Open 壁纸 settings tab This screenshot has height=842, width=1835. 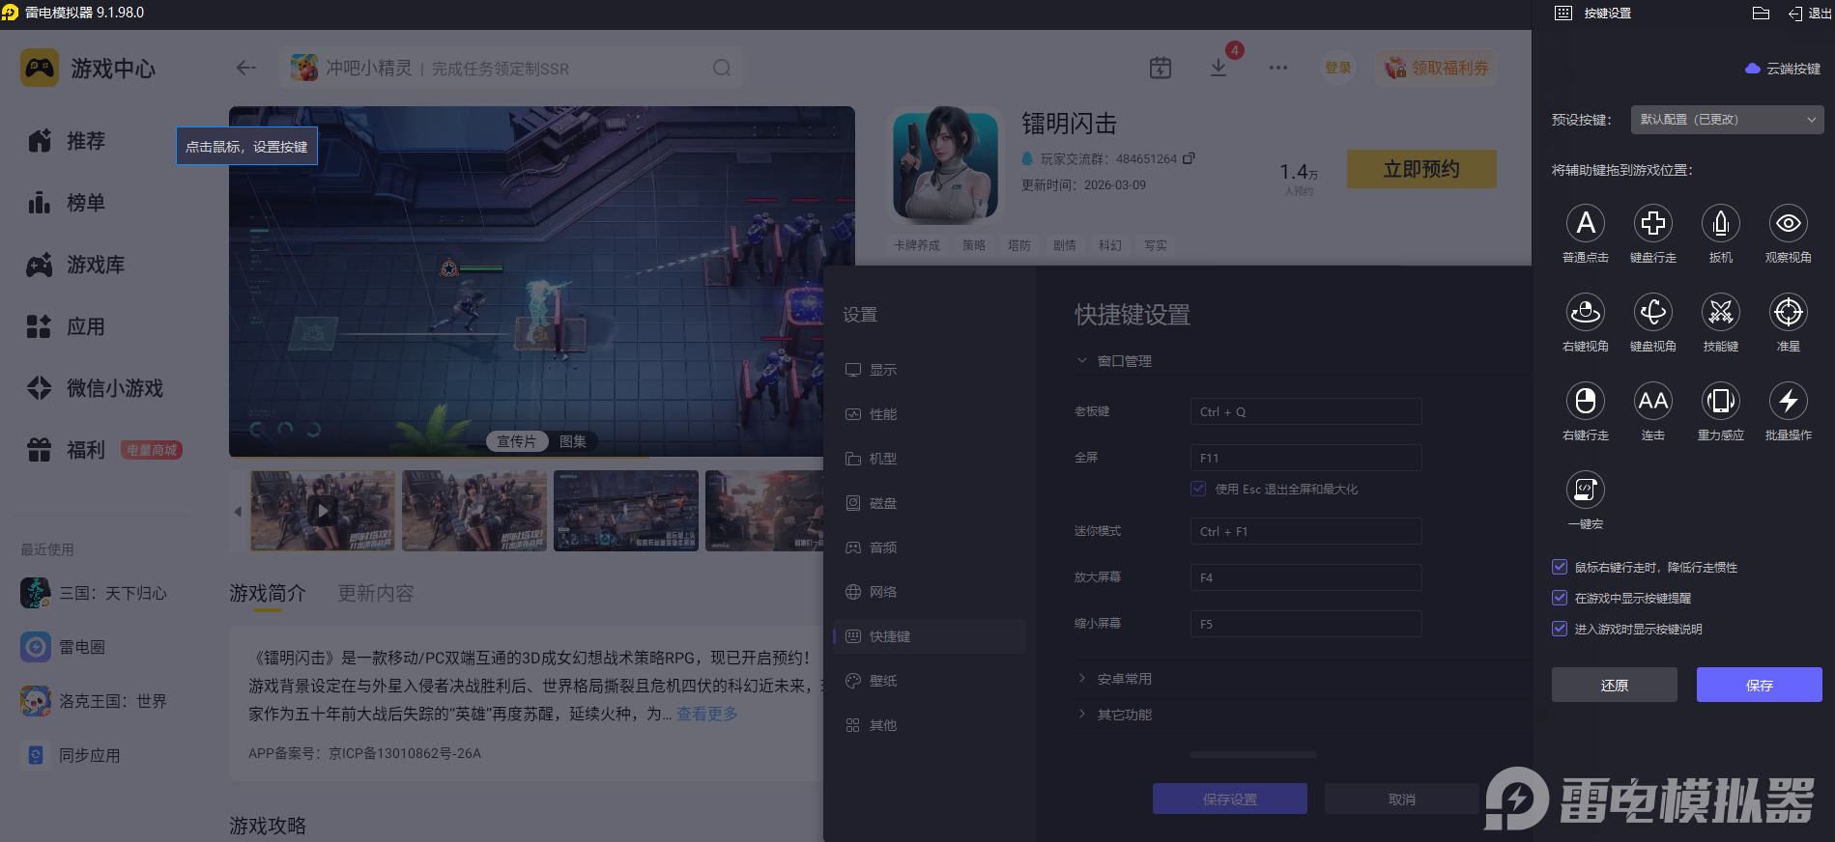tap(930, 681)
